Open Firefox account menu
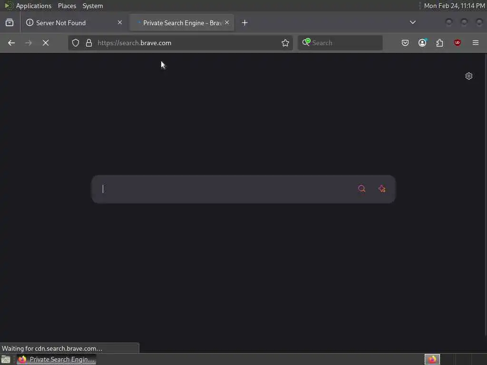Viewport: 487px width, 365px height. pos(422,42)
